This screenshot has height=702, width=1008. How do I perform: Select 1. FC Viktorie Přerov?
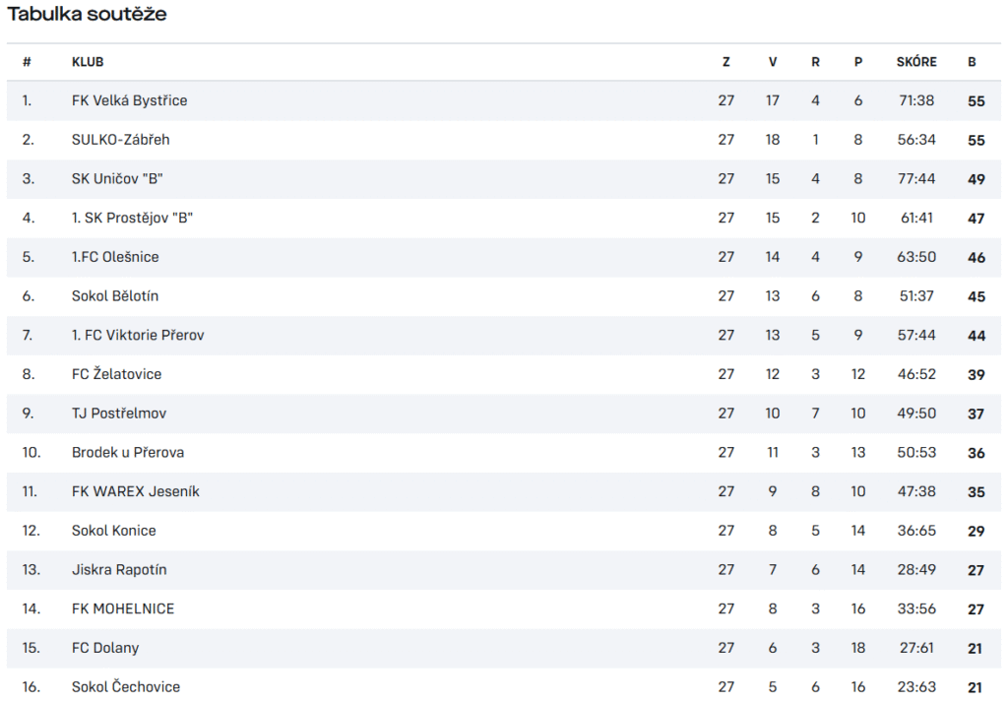(138, 335)
